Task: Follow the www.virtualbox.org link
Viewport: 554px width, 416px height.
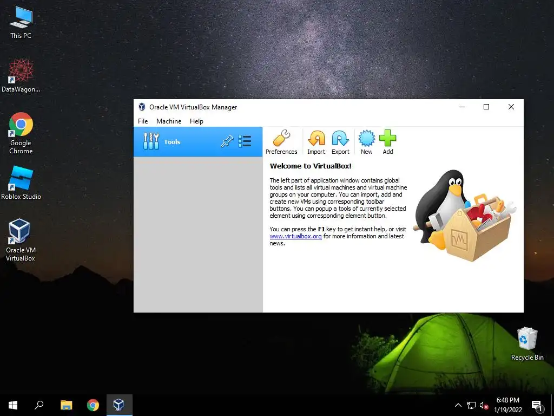Action: (x=295, y=236)
